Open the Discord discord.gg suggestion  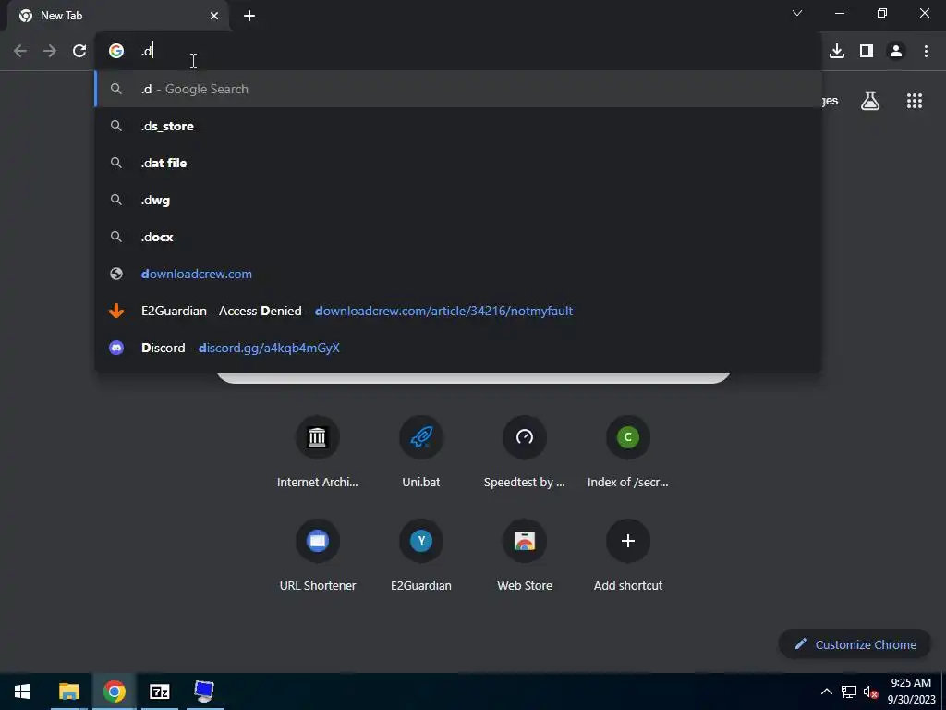tap(458, 348)
